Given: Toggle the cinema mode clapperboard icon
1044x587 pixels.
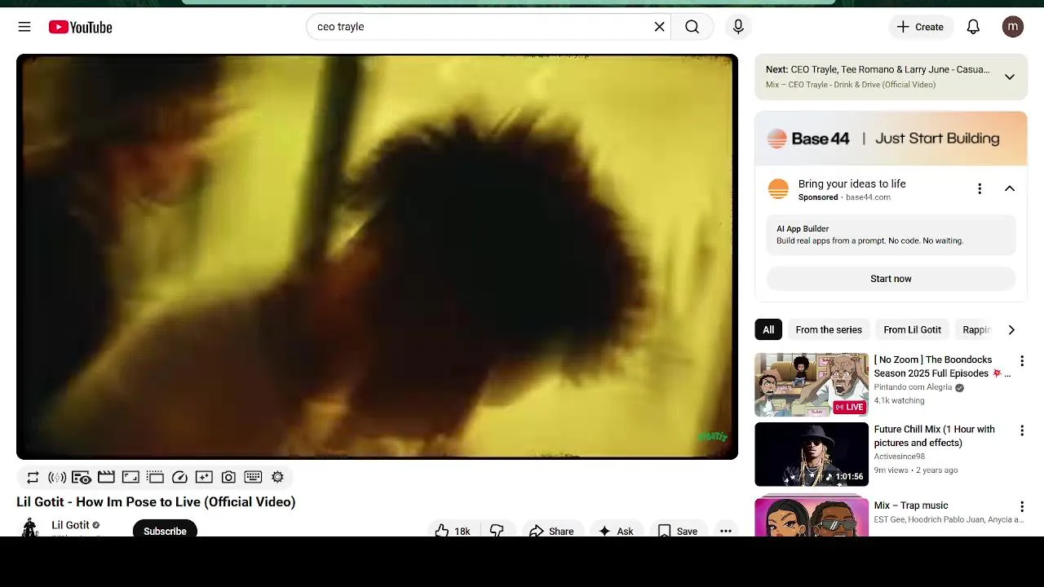Looking at the screenshot, I should 106,477.
